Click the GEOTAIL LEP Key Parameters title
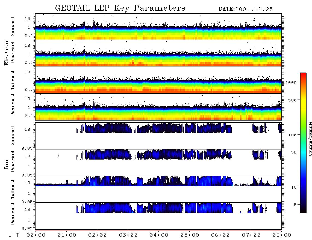Viewport: 312px width, 240px height. pos(120,8)
